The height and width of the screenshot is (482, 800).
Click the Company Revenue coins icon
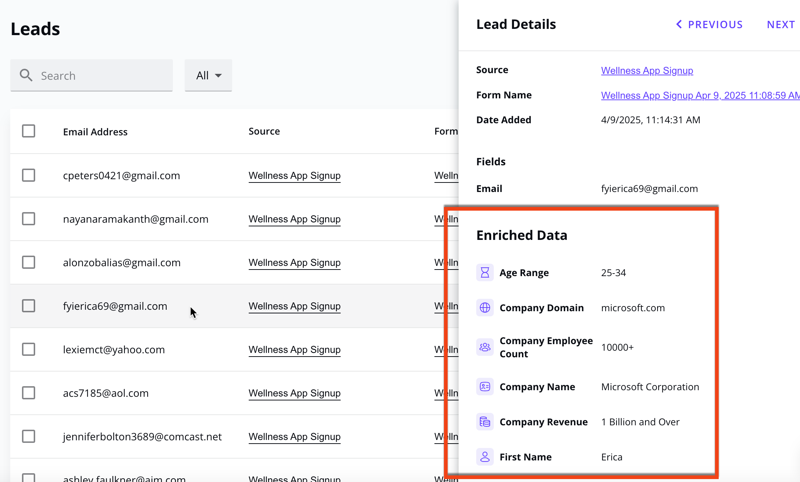pyautogui.click(x=485, y=422)
